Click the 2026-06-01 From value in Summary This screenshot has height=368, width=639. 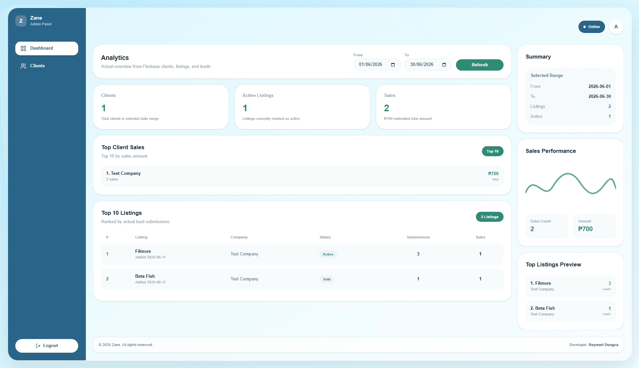599,87
